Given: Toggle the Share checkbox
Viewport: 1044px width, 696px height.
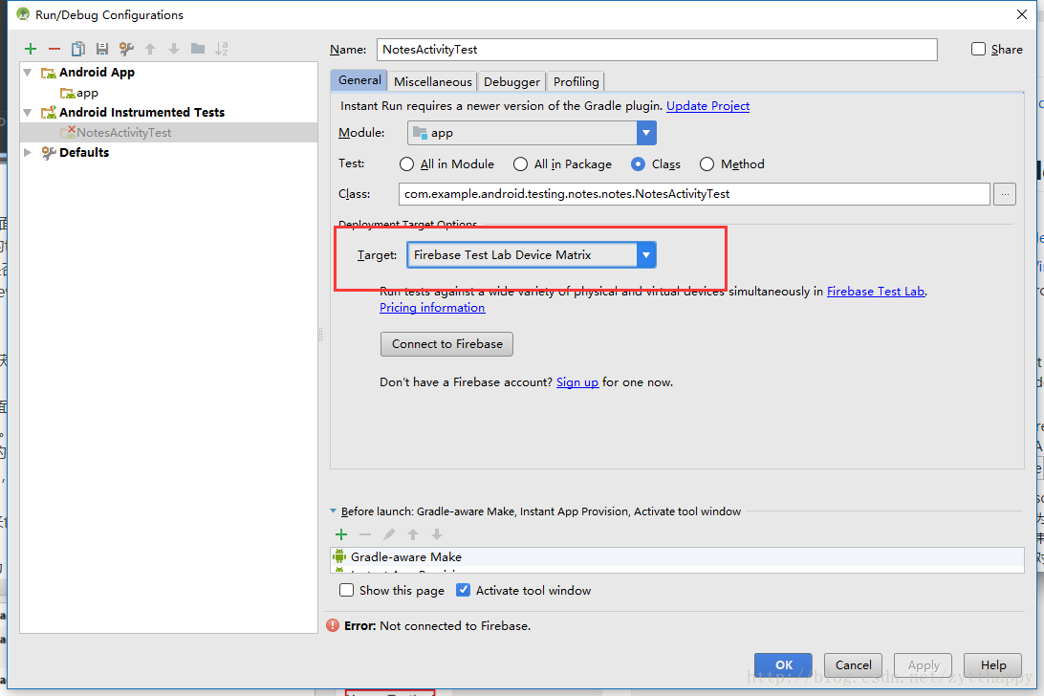Looking at the screenshot, I should [x=978, y=49].
